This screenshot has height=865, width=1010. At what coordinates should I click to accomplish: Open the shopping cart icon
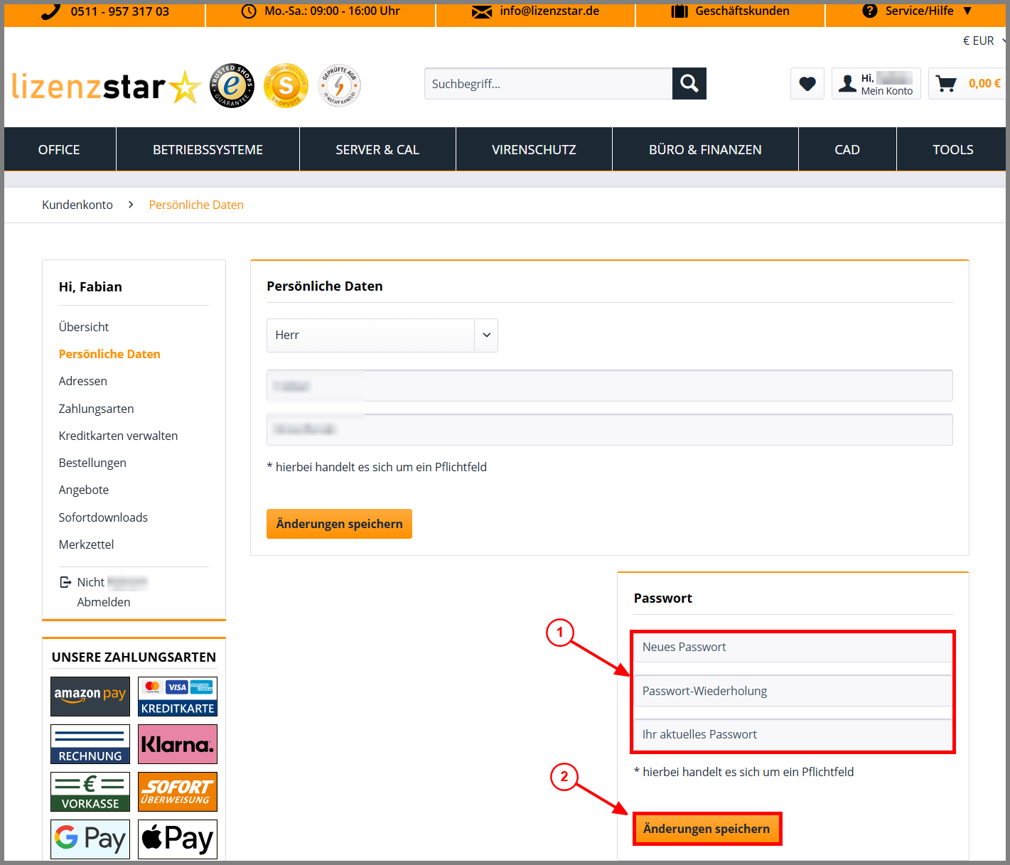946,84
